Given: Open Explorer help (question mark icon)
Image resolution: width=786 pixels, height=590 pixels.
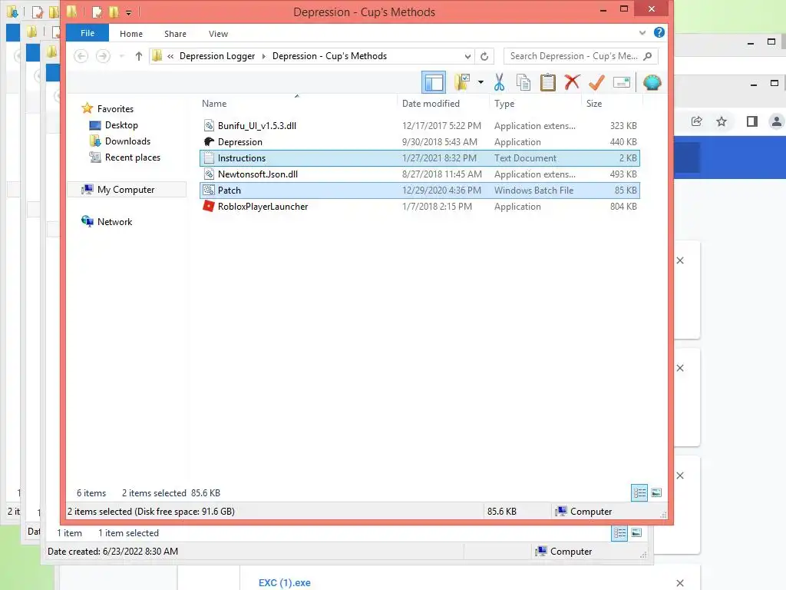Looking at the screenshot, I should [659, 32].
